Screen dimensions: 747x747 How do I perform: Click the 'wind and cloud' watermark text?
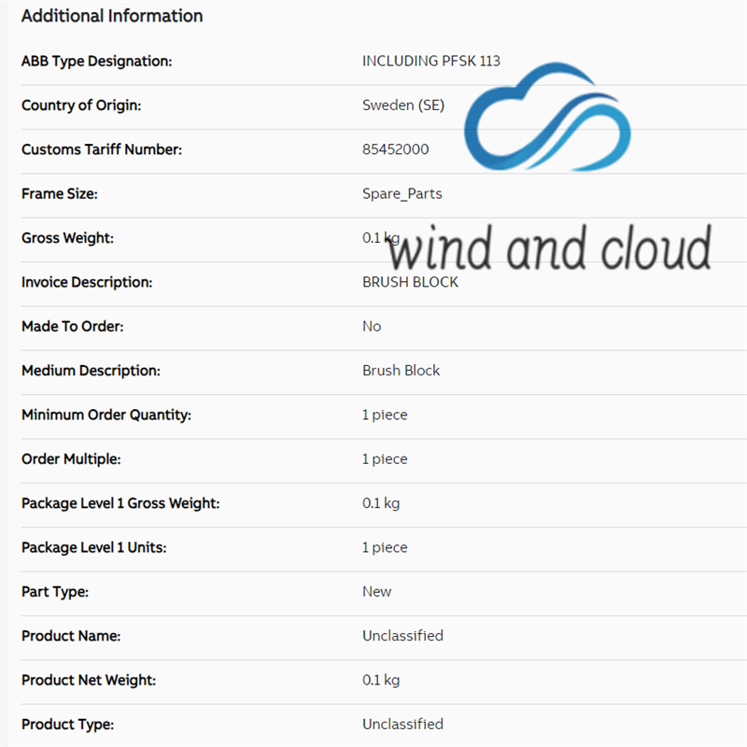click(x=549, y=248)
